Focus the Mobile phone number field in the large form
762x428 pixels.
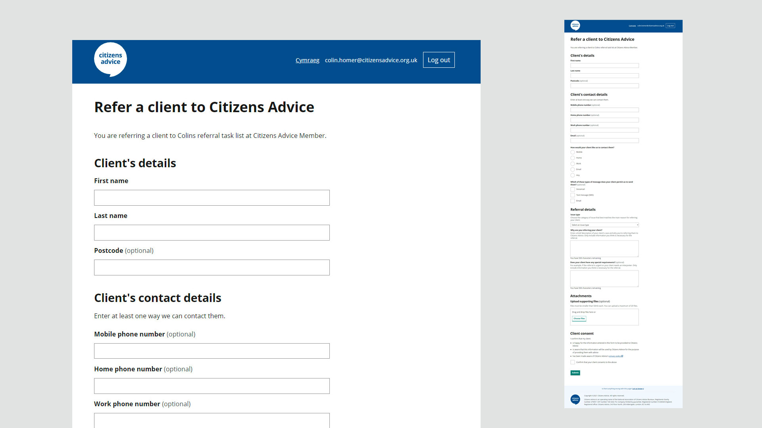(212, 351)
